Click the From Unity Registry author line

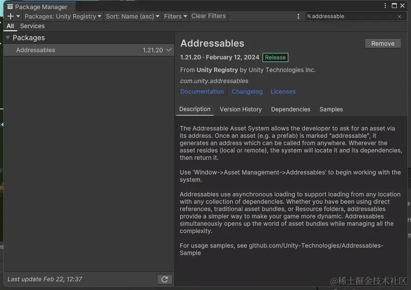(x=248, y=70)
